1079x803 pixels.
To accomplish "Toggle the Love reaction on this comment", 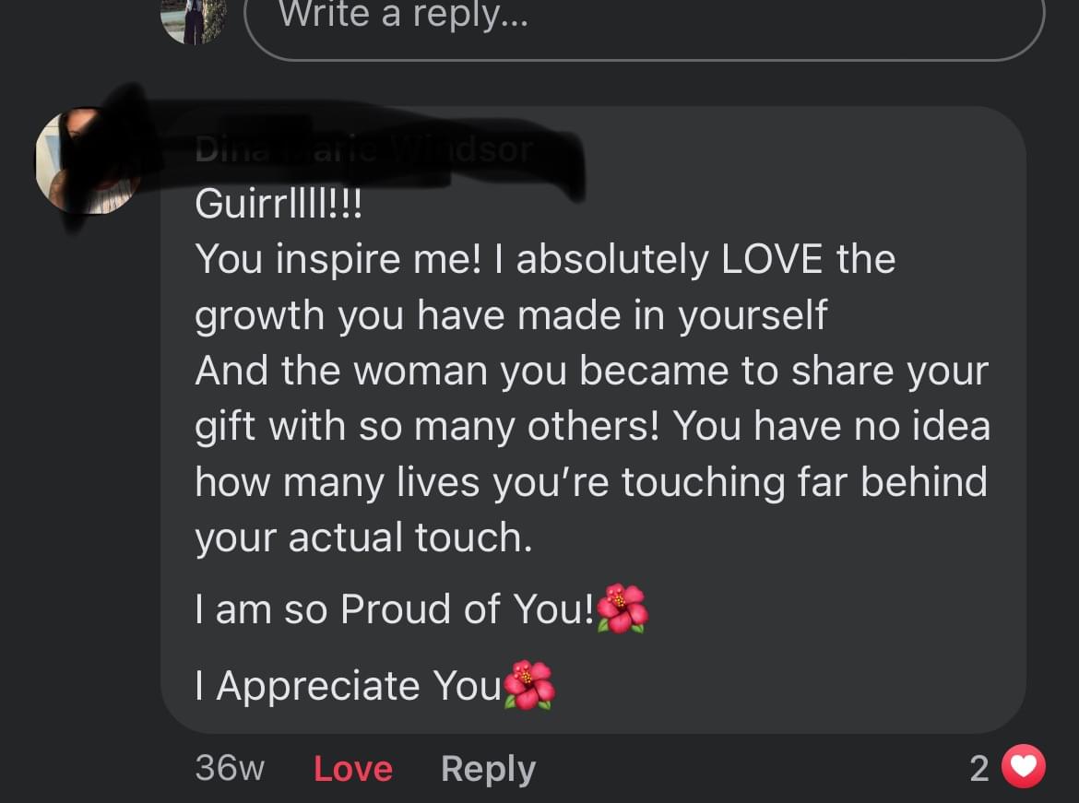I will (353, 768).
